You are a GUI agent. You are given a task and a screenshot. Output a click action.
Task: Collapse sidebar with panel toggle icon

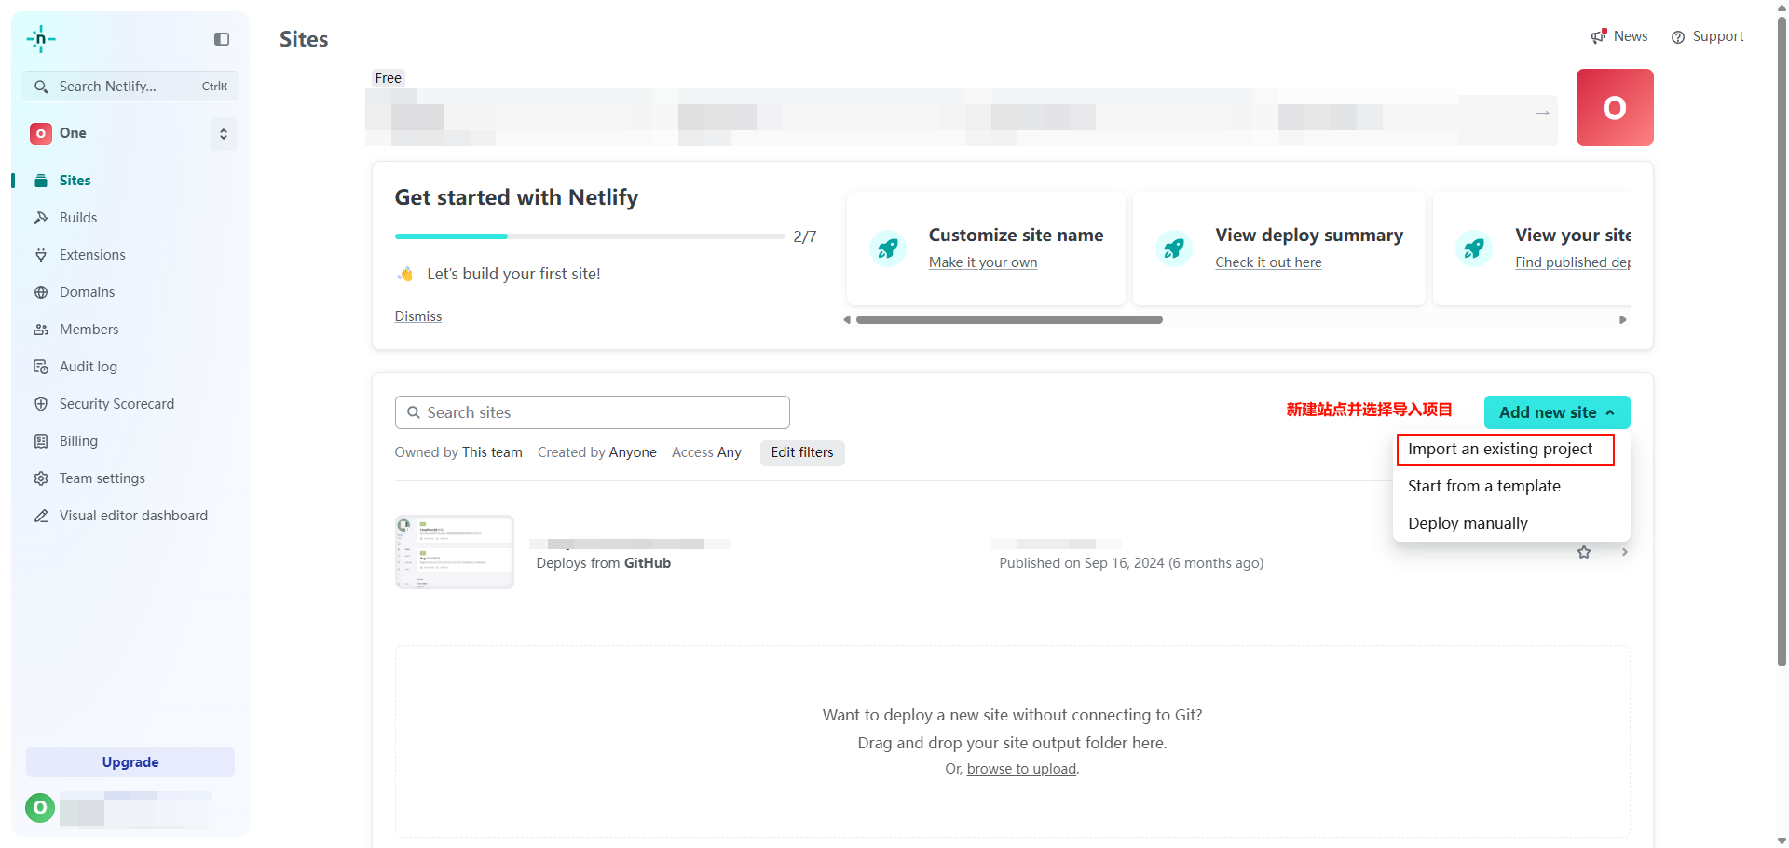[222, 39]
